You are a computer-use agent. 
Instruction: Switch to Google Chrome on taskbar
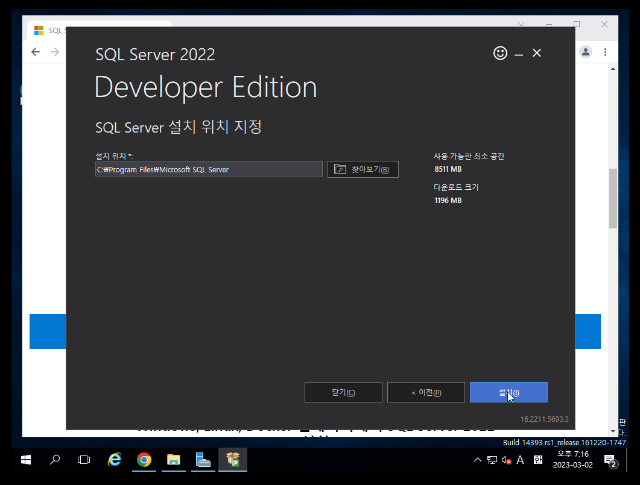[144, 460]
